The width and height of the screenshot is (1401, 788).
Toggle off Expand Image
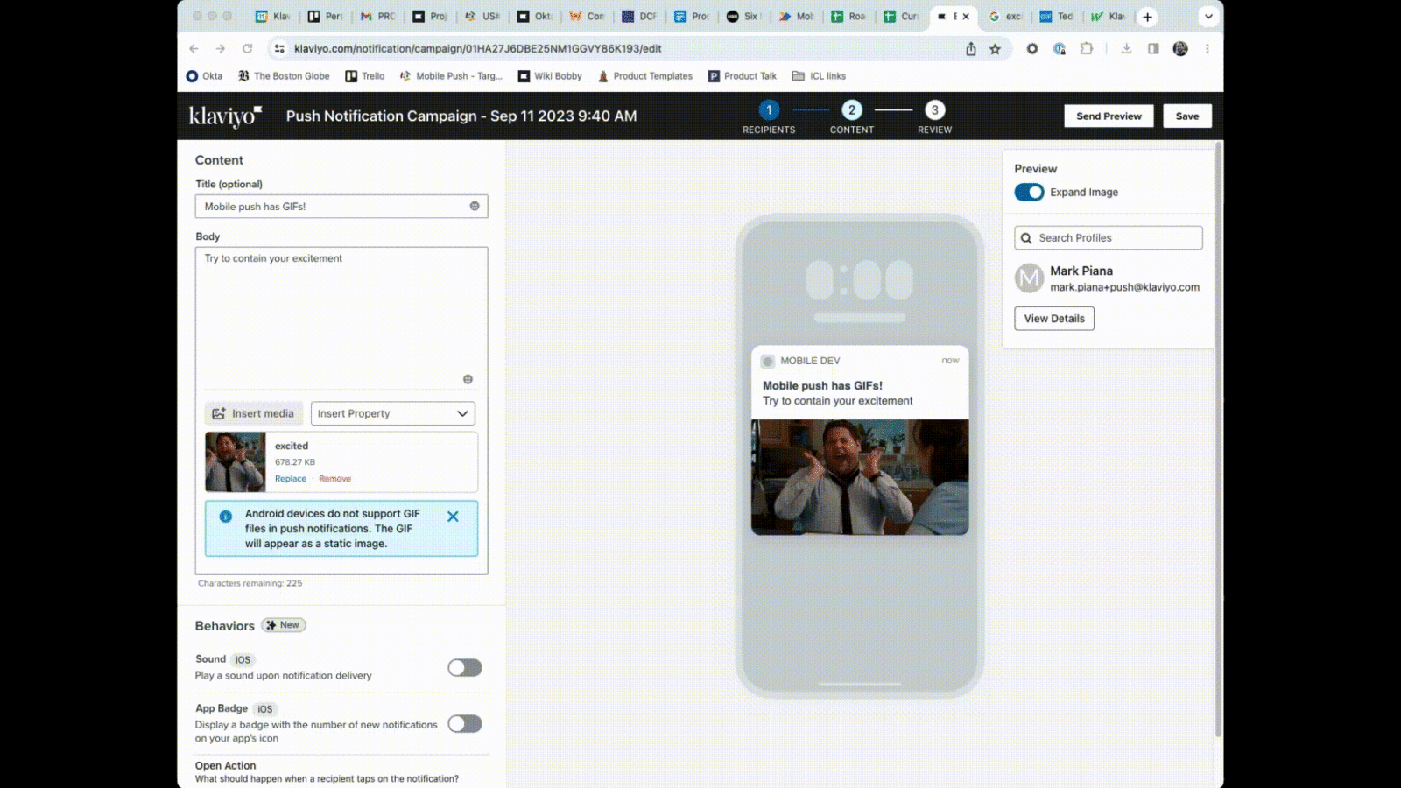(1029, 193)
